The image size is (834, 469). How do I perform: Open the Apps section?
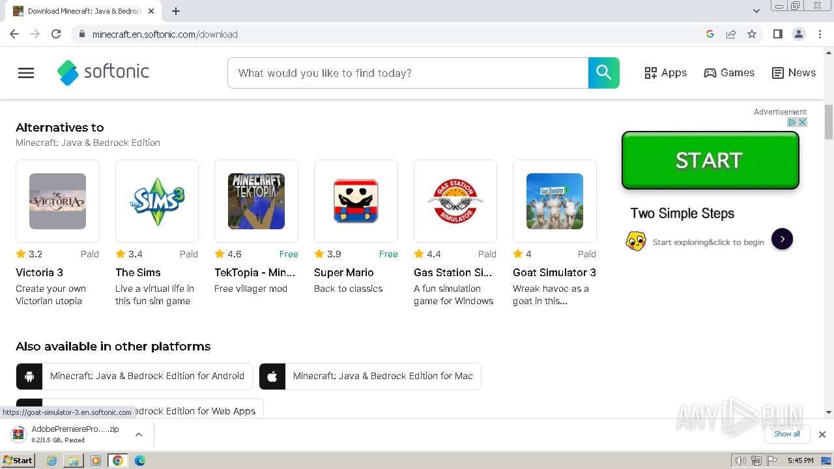665,73
